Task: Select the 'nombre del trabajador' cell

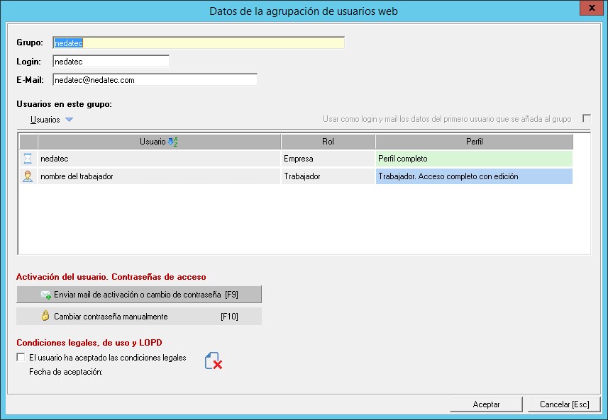Action: coord(159,176)
